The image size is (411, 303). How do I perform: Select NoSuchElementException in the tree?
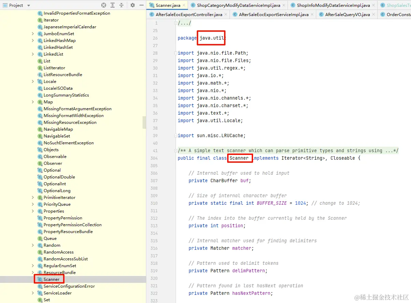point(69,143)
